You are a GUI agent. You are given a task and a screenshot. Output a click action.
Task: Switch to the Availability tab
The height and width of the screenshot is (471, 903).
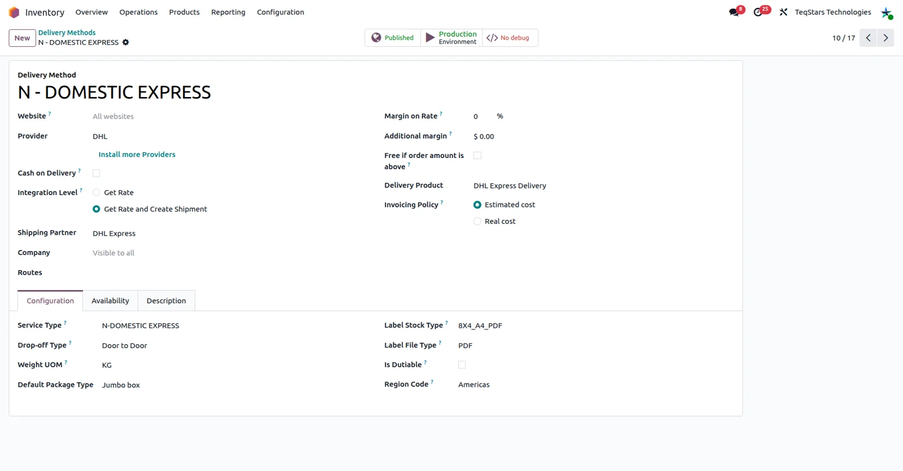click(111, 301)
